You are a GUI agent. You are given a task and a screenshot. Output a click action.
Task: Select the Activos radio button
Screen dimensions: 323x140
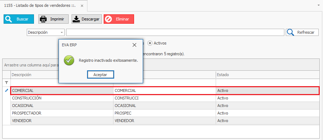(150, 43)
